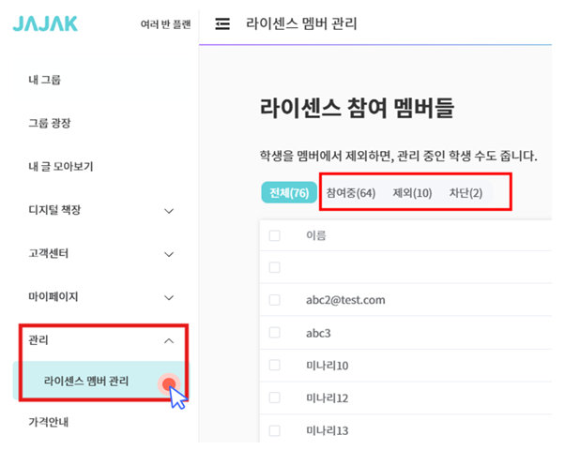
Task: Click the 여러 반 플랜 label
Action: point(164,23)
